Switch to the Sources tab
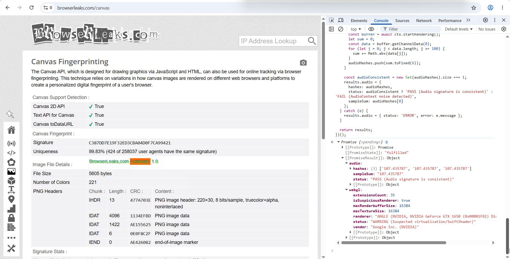The image size is (510, 259). click(x=402, y=20)
